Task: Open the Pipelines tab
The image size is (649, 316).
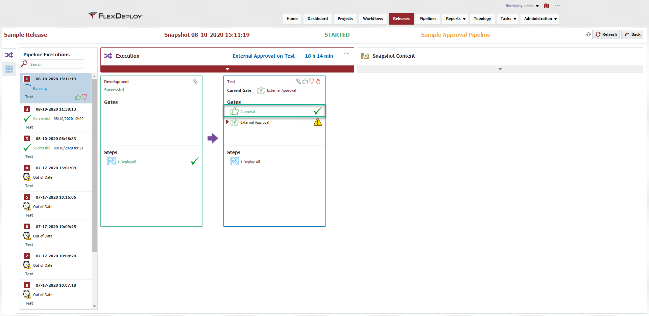Action: click(428, 19)
